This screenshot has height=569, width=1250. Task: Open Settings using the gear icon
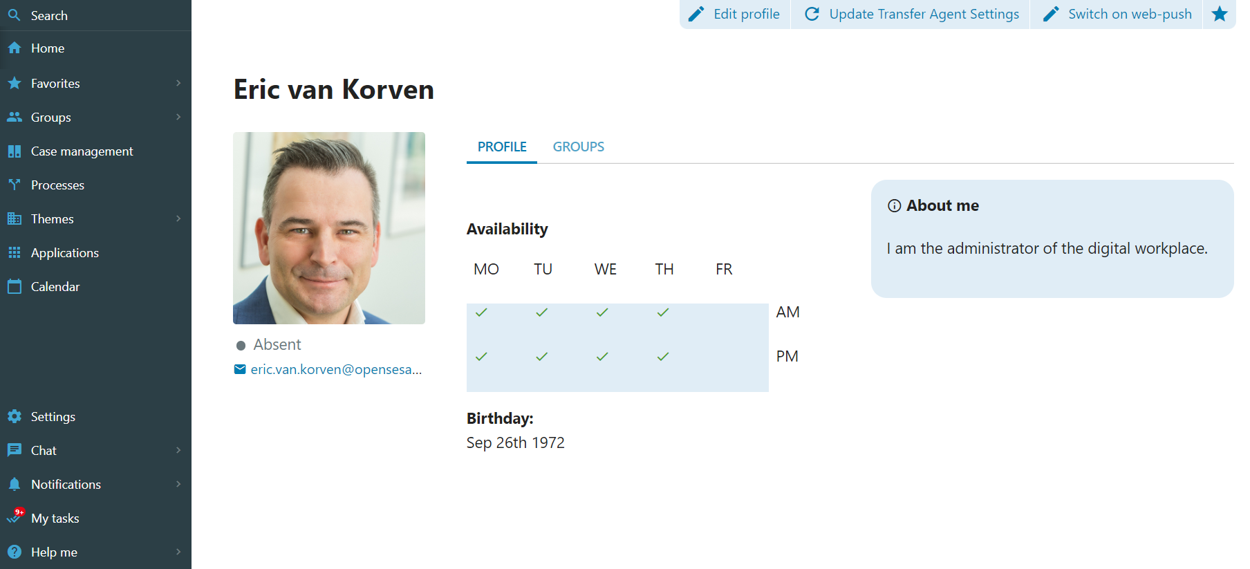coord(15,416)
